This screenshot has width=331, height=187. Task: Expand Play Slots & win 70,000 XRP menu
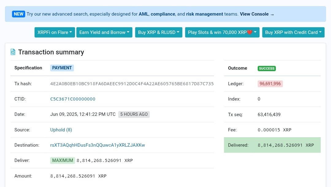click(x=222, y=32)
